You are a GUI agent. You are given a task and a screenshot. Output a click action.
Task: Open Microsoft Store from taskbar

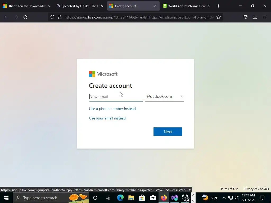142,198
